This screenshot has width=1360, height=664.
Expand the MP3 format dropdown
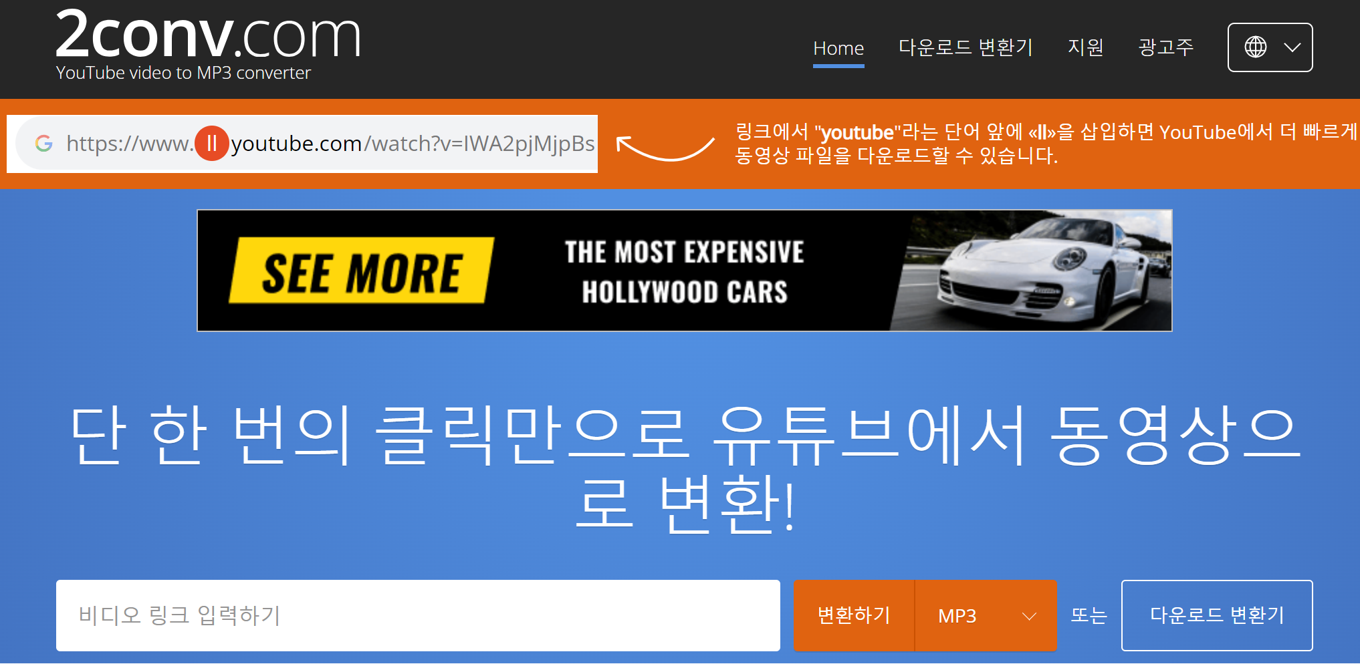pos(986,615)
